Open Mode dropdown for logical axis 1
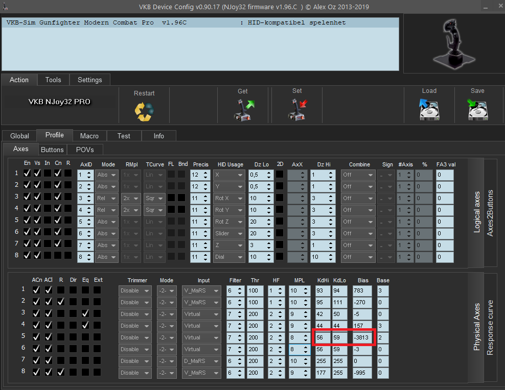The width and height of the screenshot is (505, 390). 107,175
